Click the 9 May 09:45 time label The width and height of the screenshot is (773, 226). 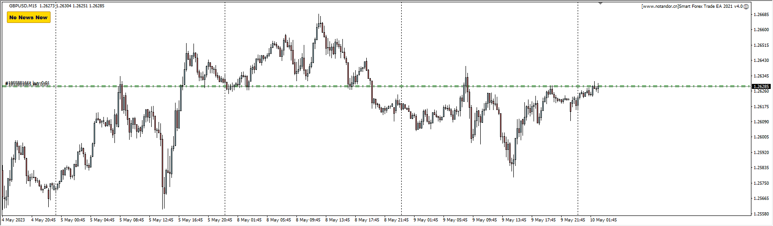pos(485,220)
